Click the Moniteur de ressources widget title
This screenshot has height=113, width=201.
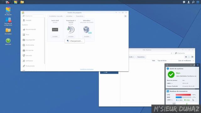[178, 91]
